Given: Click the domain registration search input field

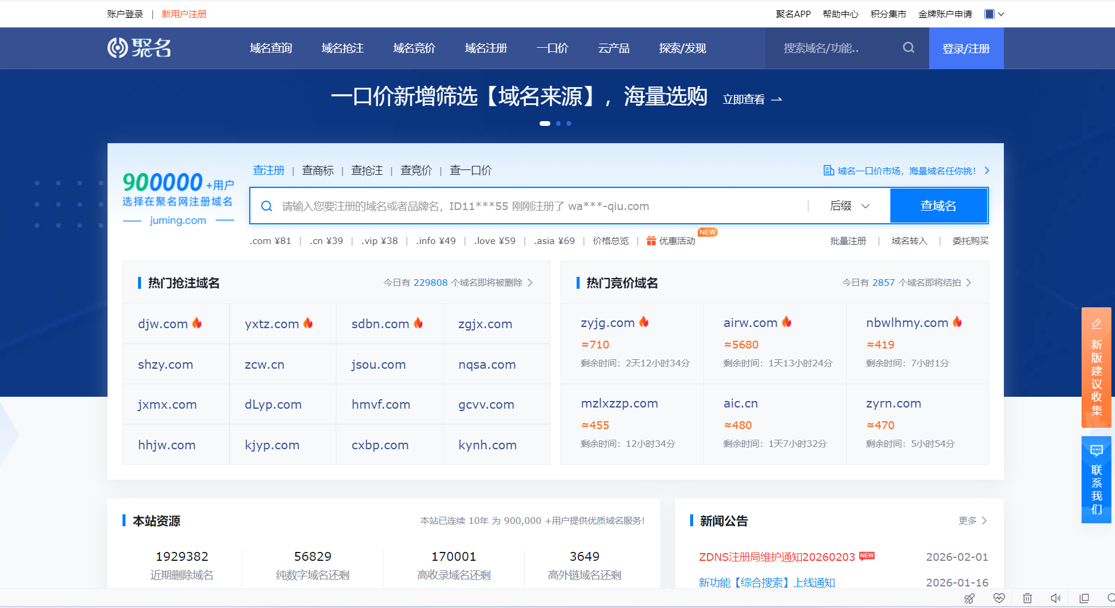Looking at the screenshot, I should [538, 206].
